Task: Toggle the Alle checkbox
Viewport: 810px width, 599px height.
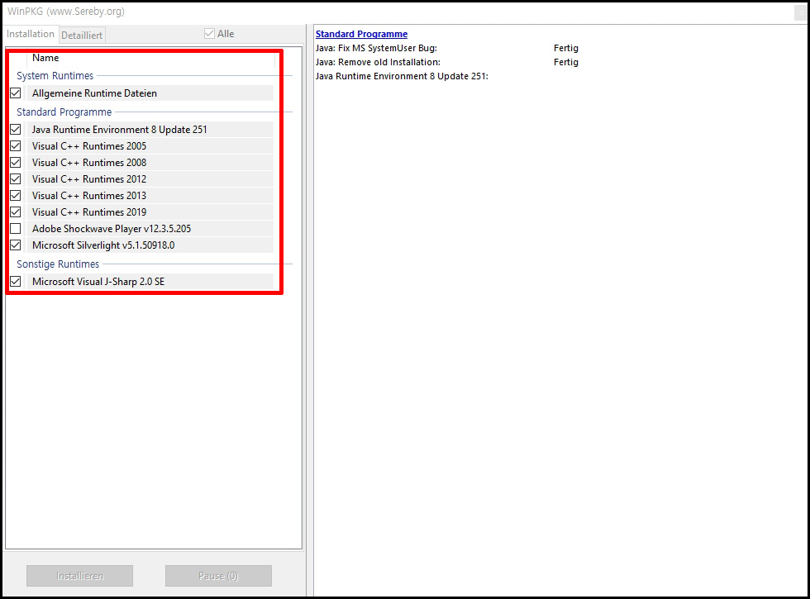Action: point(209,34)
